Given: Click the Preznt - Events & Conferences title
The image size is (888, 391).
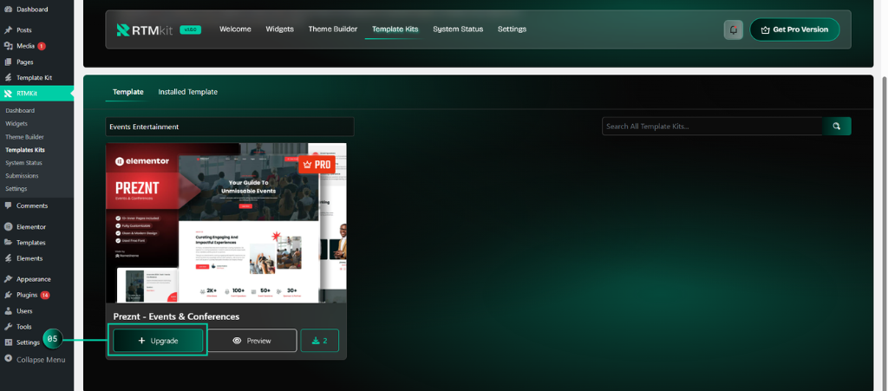Looking at the screenshot, I should pyautogui.click(x=176, y=316).
